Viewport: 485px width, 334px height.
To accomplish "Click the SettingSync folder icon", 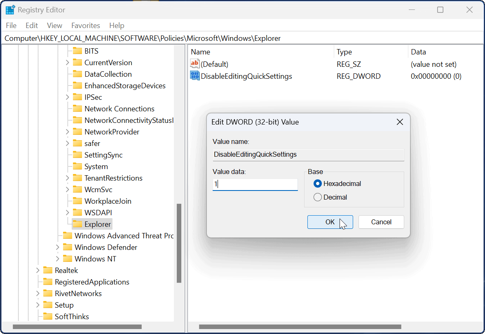I will coord(77,155).
